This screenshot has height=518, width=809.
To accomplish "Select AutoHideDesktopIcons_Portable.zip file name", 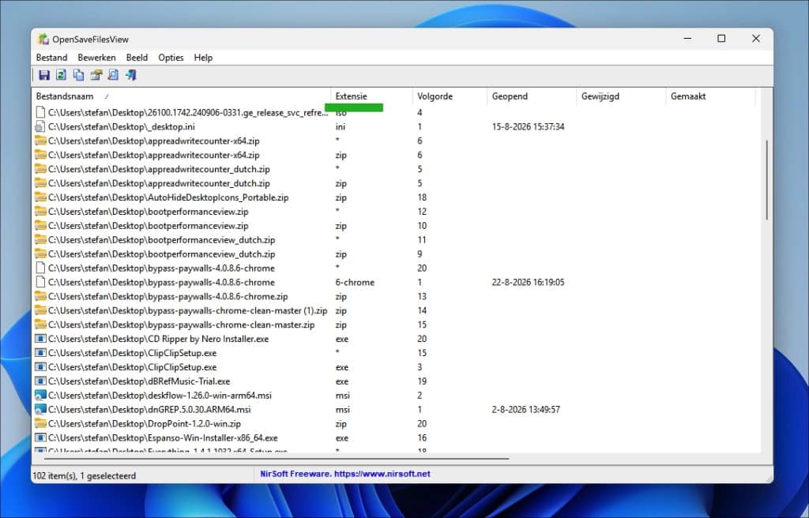I will [x=168, y=197].
